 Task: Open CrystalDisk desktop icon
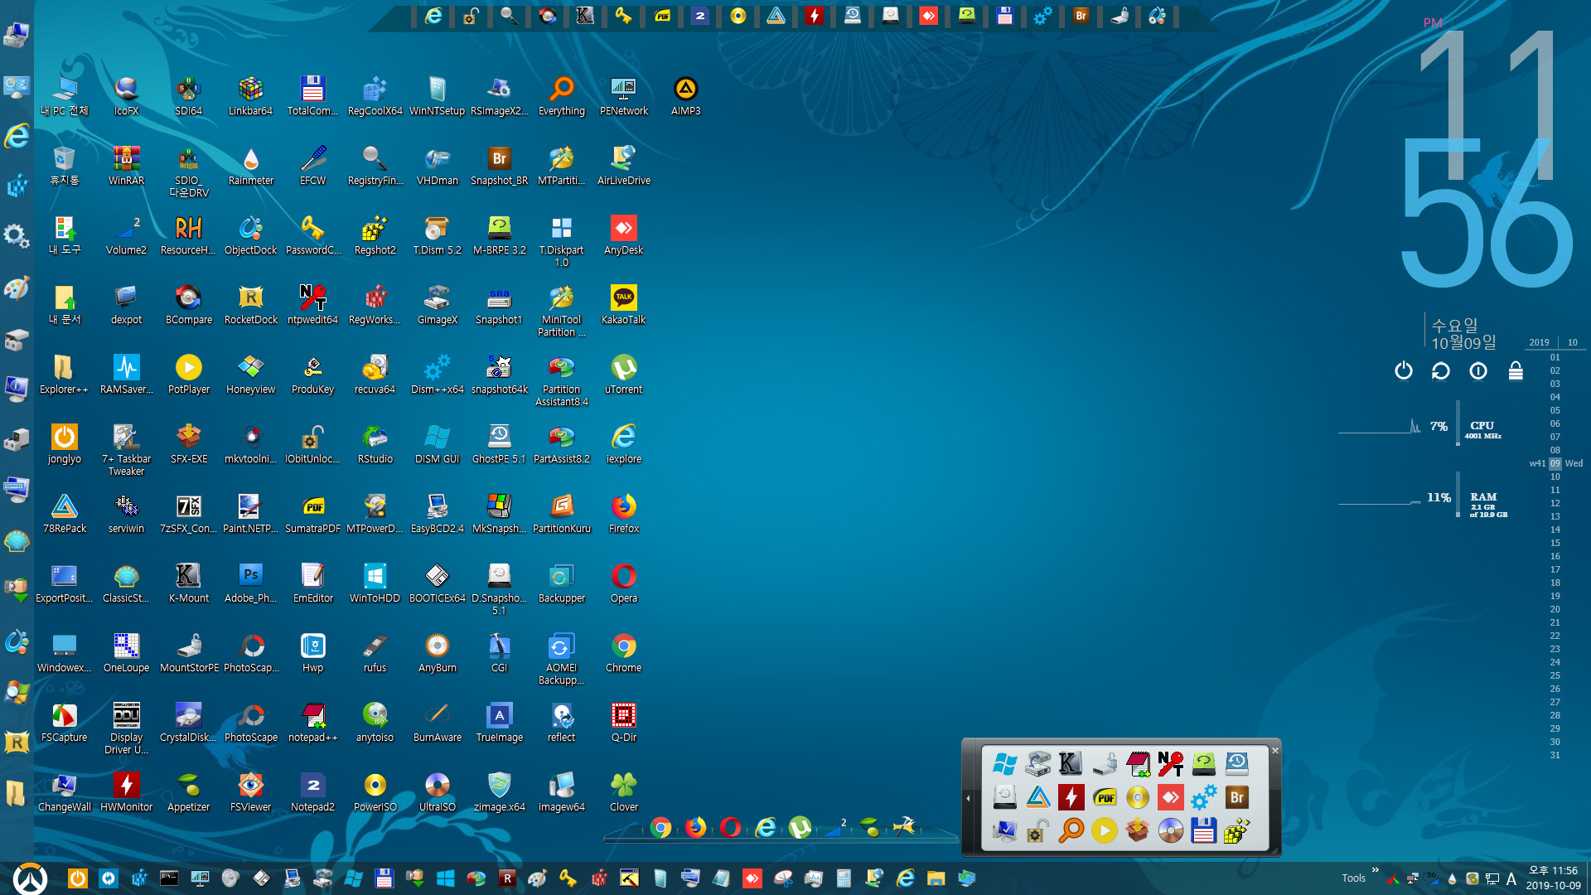click(188, 722)
